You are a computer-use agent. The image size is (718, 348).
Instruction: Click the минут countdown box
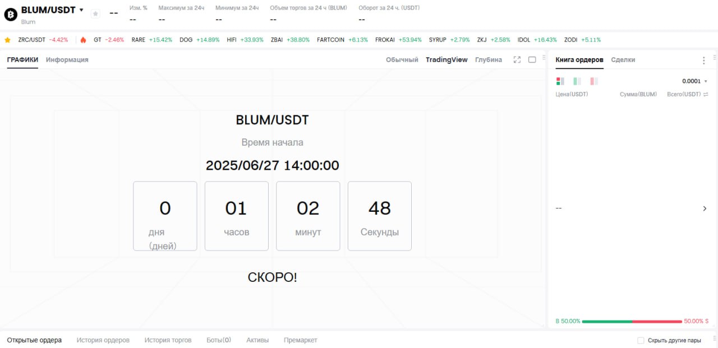click(x=308, y=216)
